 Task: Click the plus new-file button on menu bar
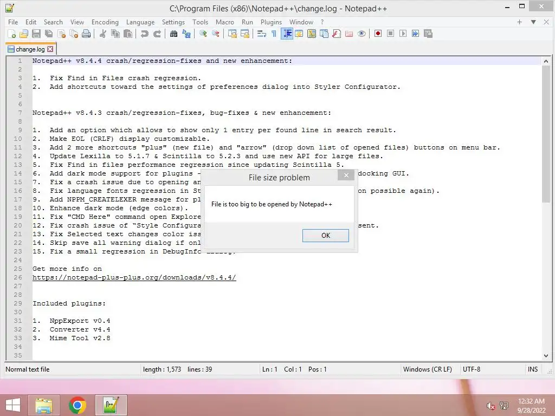(x=519, y=22)
